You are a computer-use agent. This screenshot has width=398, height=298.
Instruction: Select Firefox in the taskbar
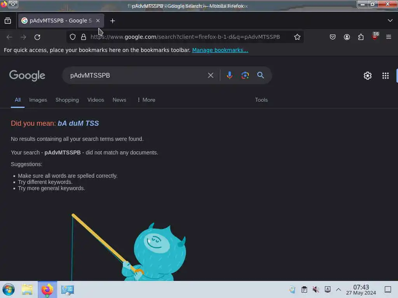pyautogui.click(x=47, y=289)
